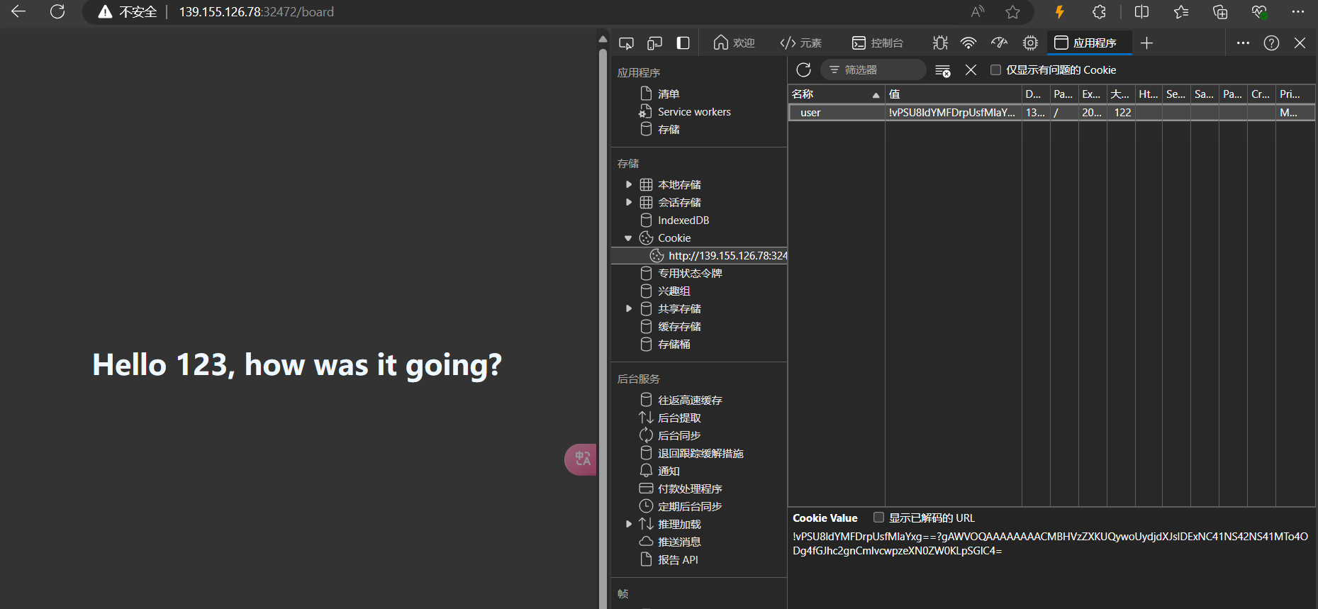1318x609 pixels.
Task: Toggle device emulation icon
Action: click(654, 43)
